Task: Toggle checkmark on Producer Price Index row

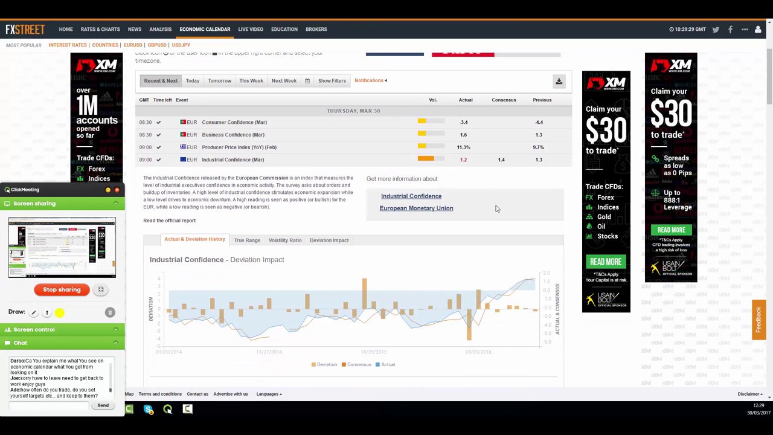Action: [158, 147]
